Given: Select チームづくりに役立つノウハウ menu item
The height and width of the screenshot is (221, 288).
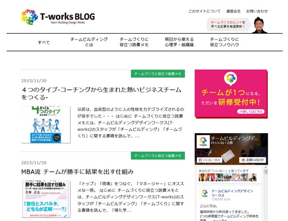Looking at the screenshot, I should click(x=224, y=42).
